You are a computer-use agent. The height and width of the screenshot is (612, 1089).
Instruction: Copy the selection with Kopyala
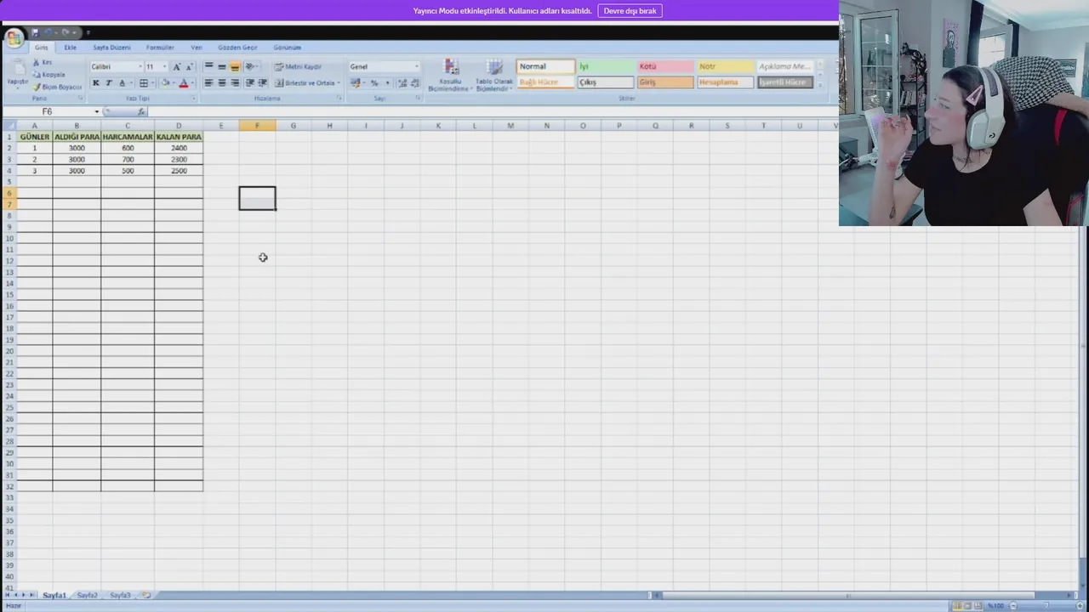(x=49, y=75)
